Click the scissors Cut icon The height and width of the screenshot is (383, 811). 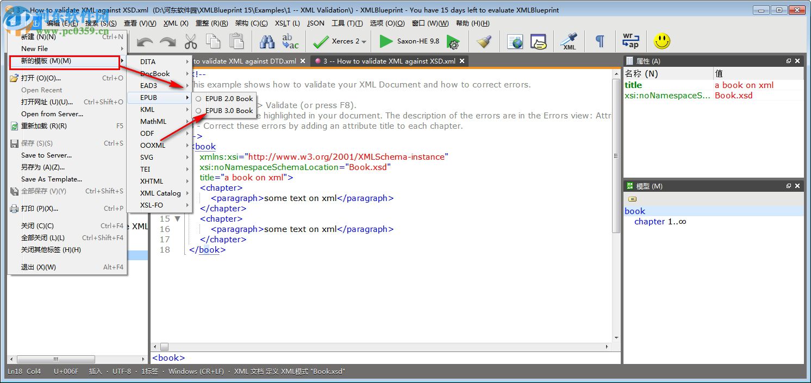tap(191, 41)
